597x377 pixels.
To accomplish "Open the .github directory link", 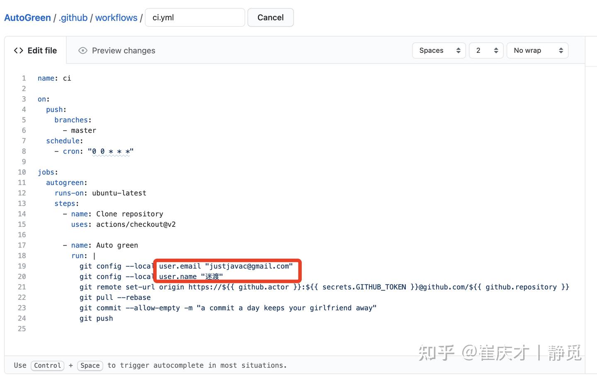I will 73,17.
